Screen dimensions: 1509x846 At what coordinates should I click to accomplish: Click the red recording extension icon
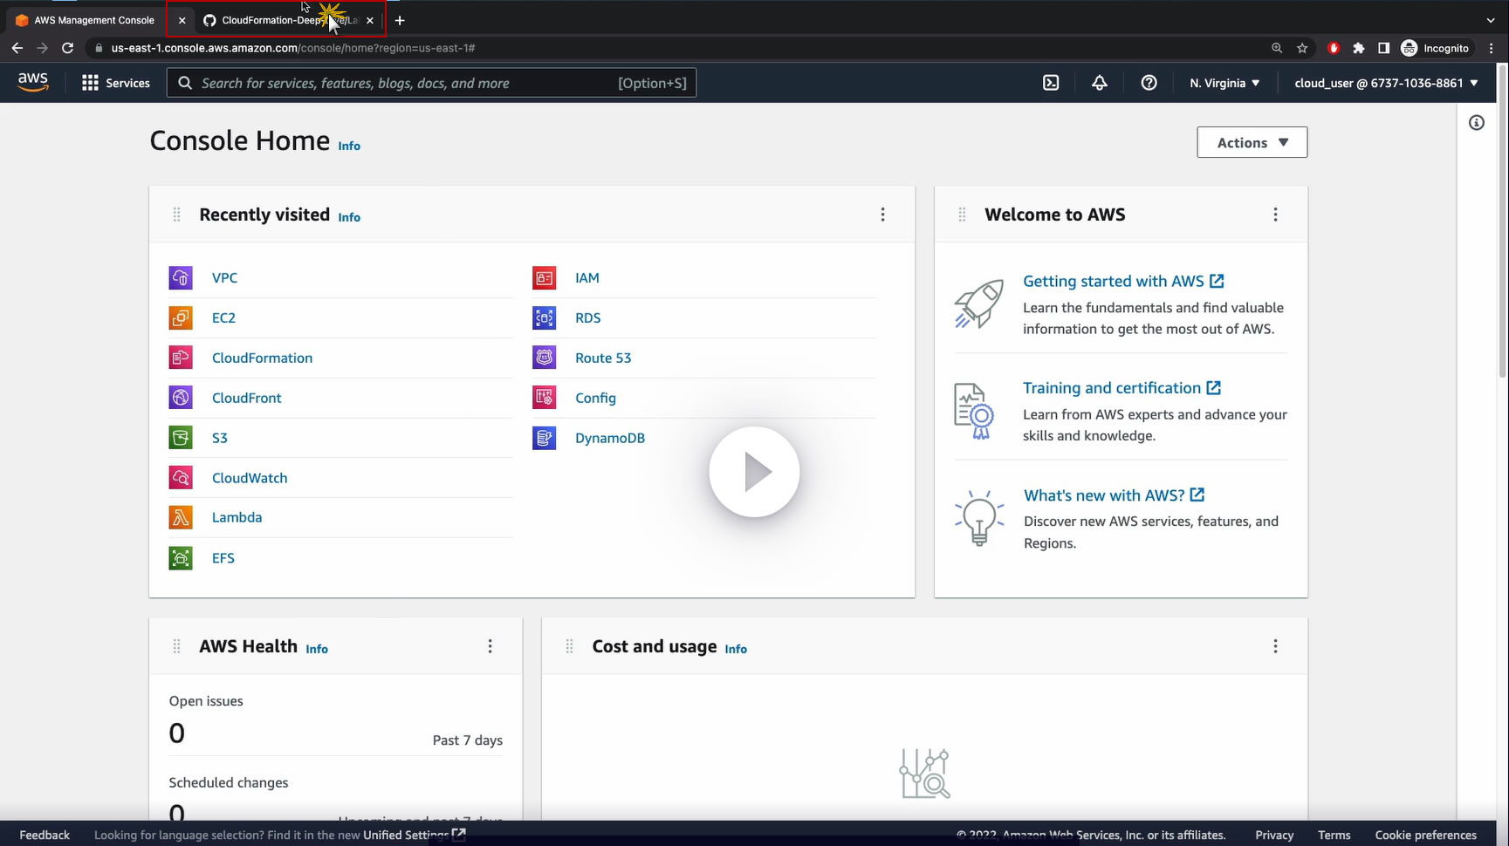pos(1334,48)
